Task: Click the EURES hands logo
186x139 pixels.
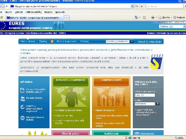Action: 156,62
